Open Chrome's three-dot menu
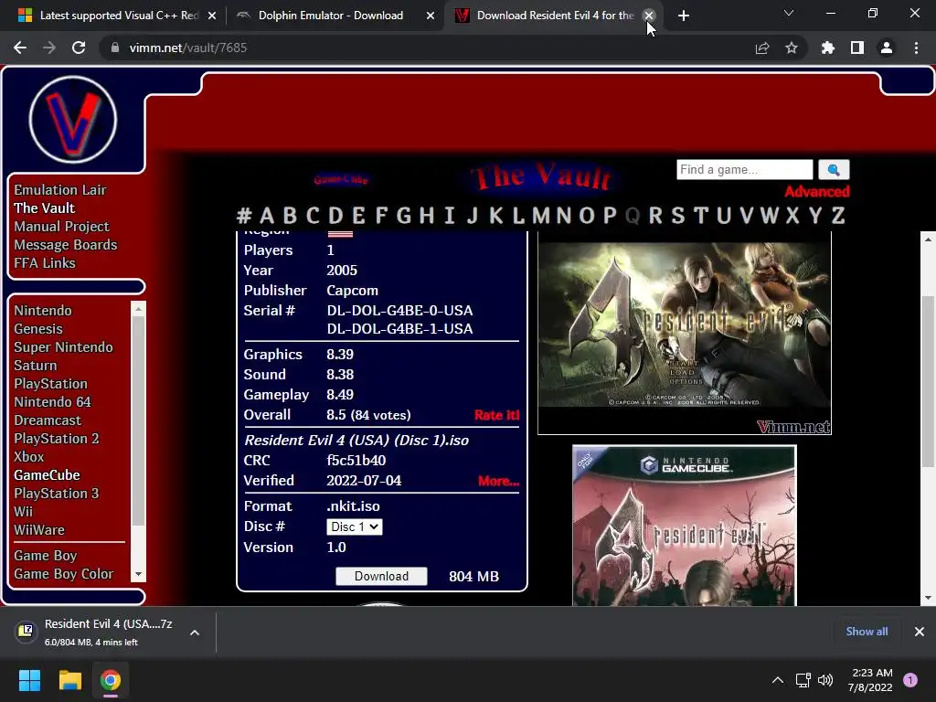This screenshot has height=702, width=936. click(916, 48)
